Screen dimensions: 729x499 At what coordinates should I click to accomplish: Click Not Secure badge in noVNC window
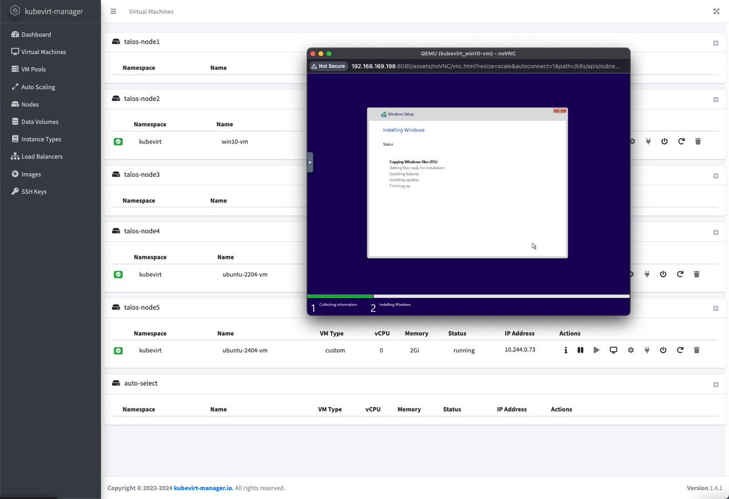pyautogui.click(x=328, y=66)
